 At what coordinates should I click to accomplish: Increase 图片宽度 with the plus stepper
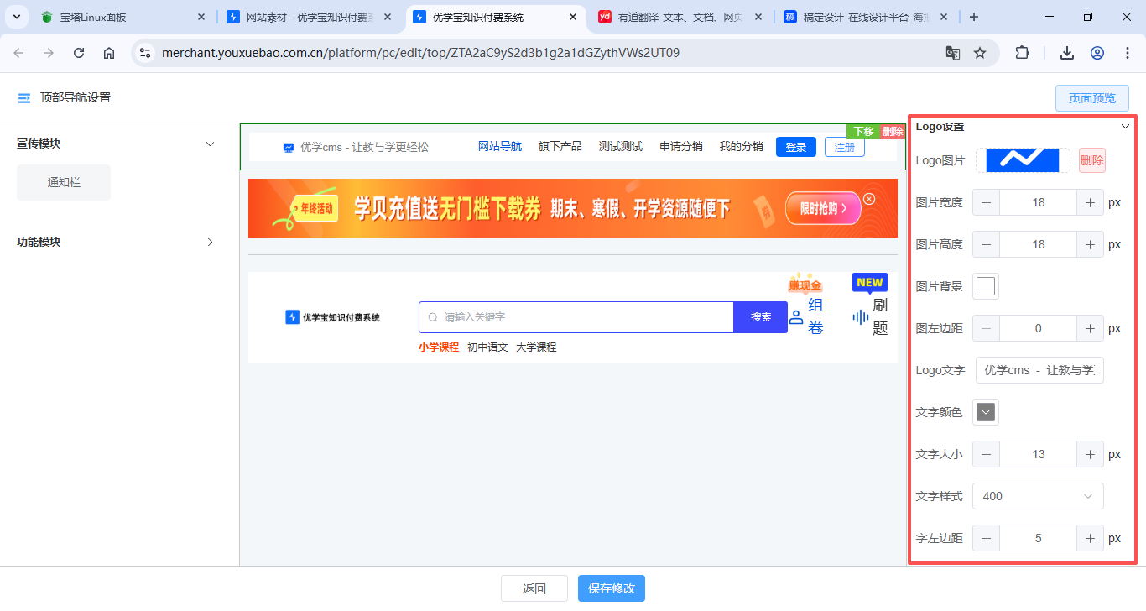[x=1090, y=202]
